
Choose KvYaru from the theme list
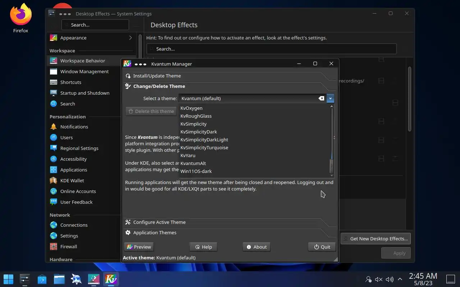click(254, 155)
